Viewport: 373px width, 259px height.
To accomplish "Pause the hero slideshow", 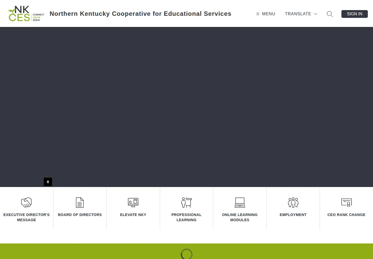I will (48, 182).
